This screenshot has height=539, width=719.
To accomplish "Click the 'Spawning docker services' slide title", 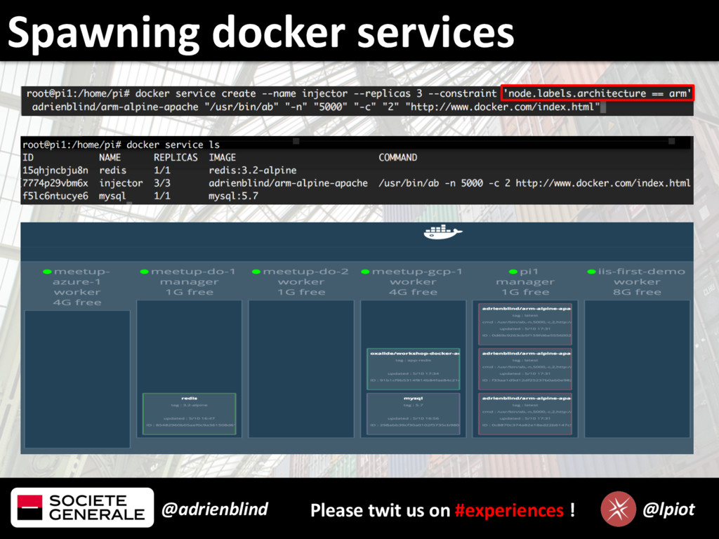I will pos(261,32).
